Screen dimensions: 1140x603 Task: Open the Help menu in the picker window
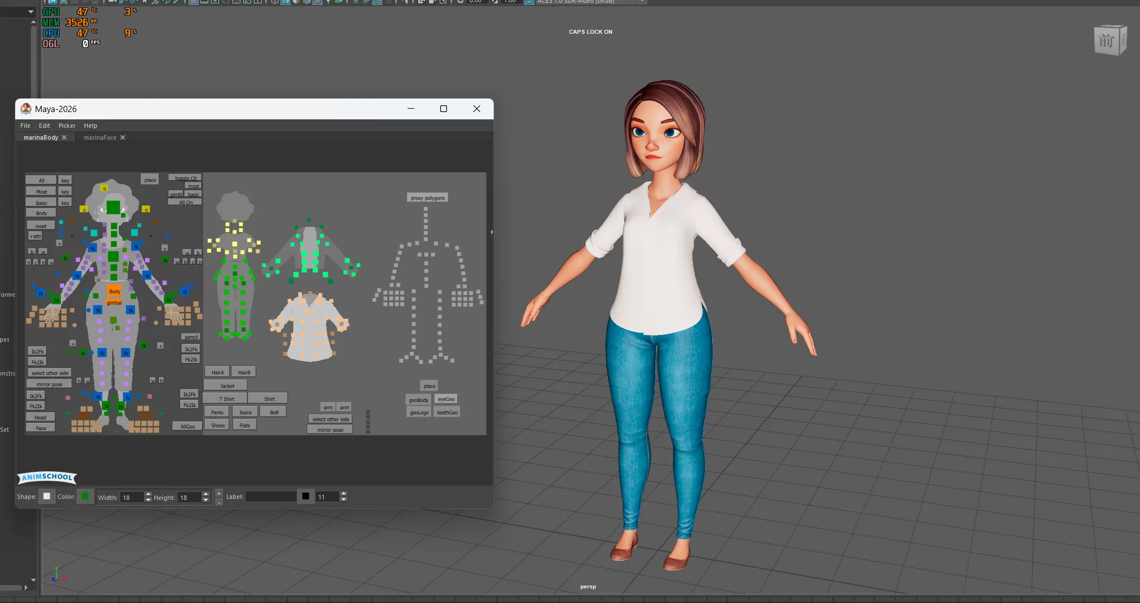click(x=91, y=126)
